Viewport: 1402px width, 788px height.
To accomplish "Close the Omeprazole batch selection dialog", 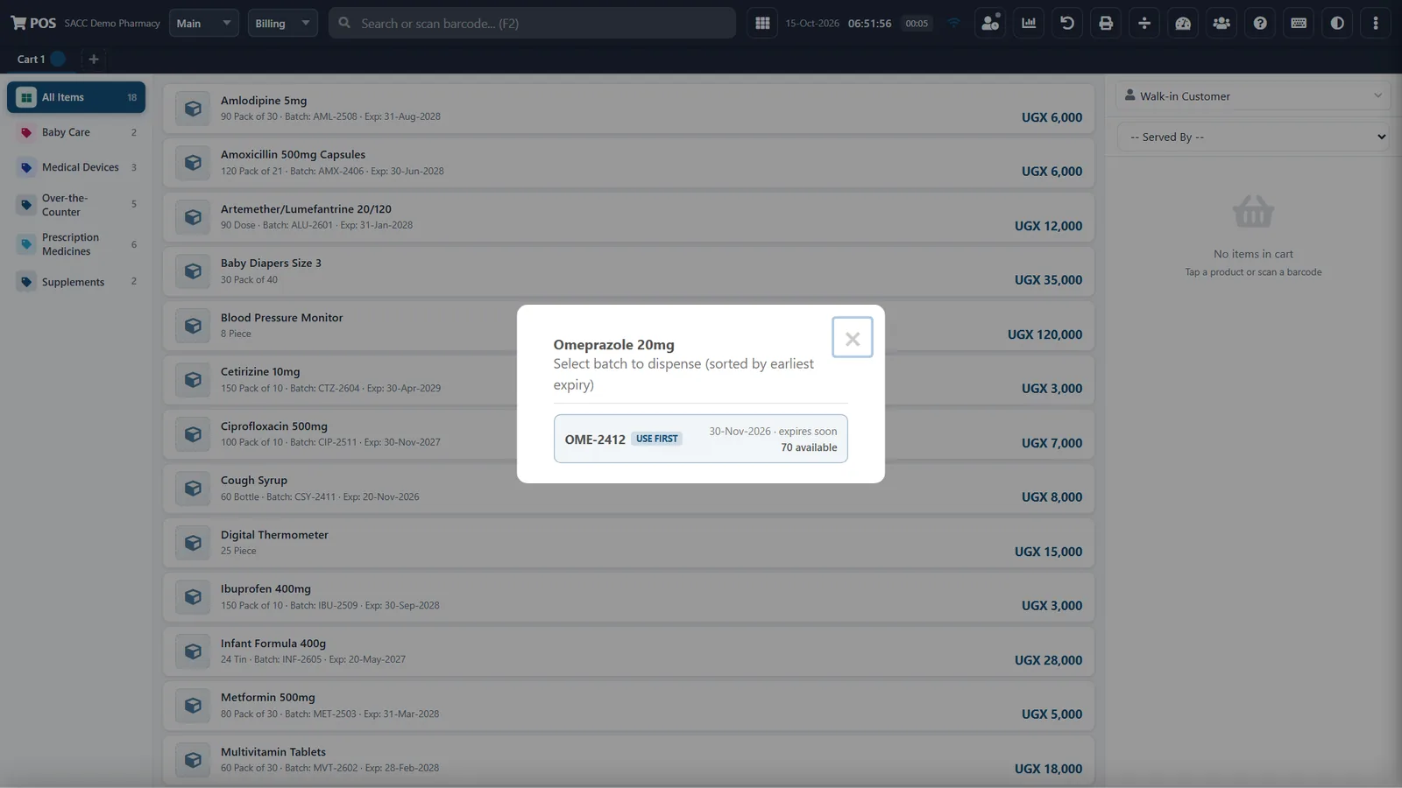I will (852, 338).
